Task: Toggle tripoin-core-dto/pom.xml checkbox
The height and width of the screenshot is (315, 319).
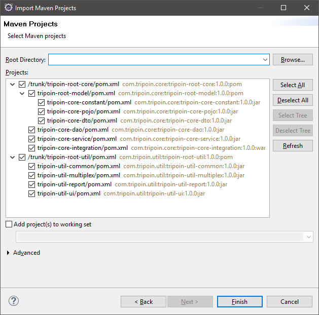Action: pos(41,121)
